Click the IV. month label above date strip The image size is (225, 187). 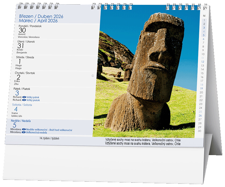[x=204, y=16]
